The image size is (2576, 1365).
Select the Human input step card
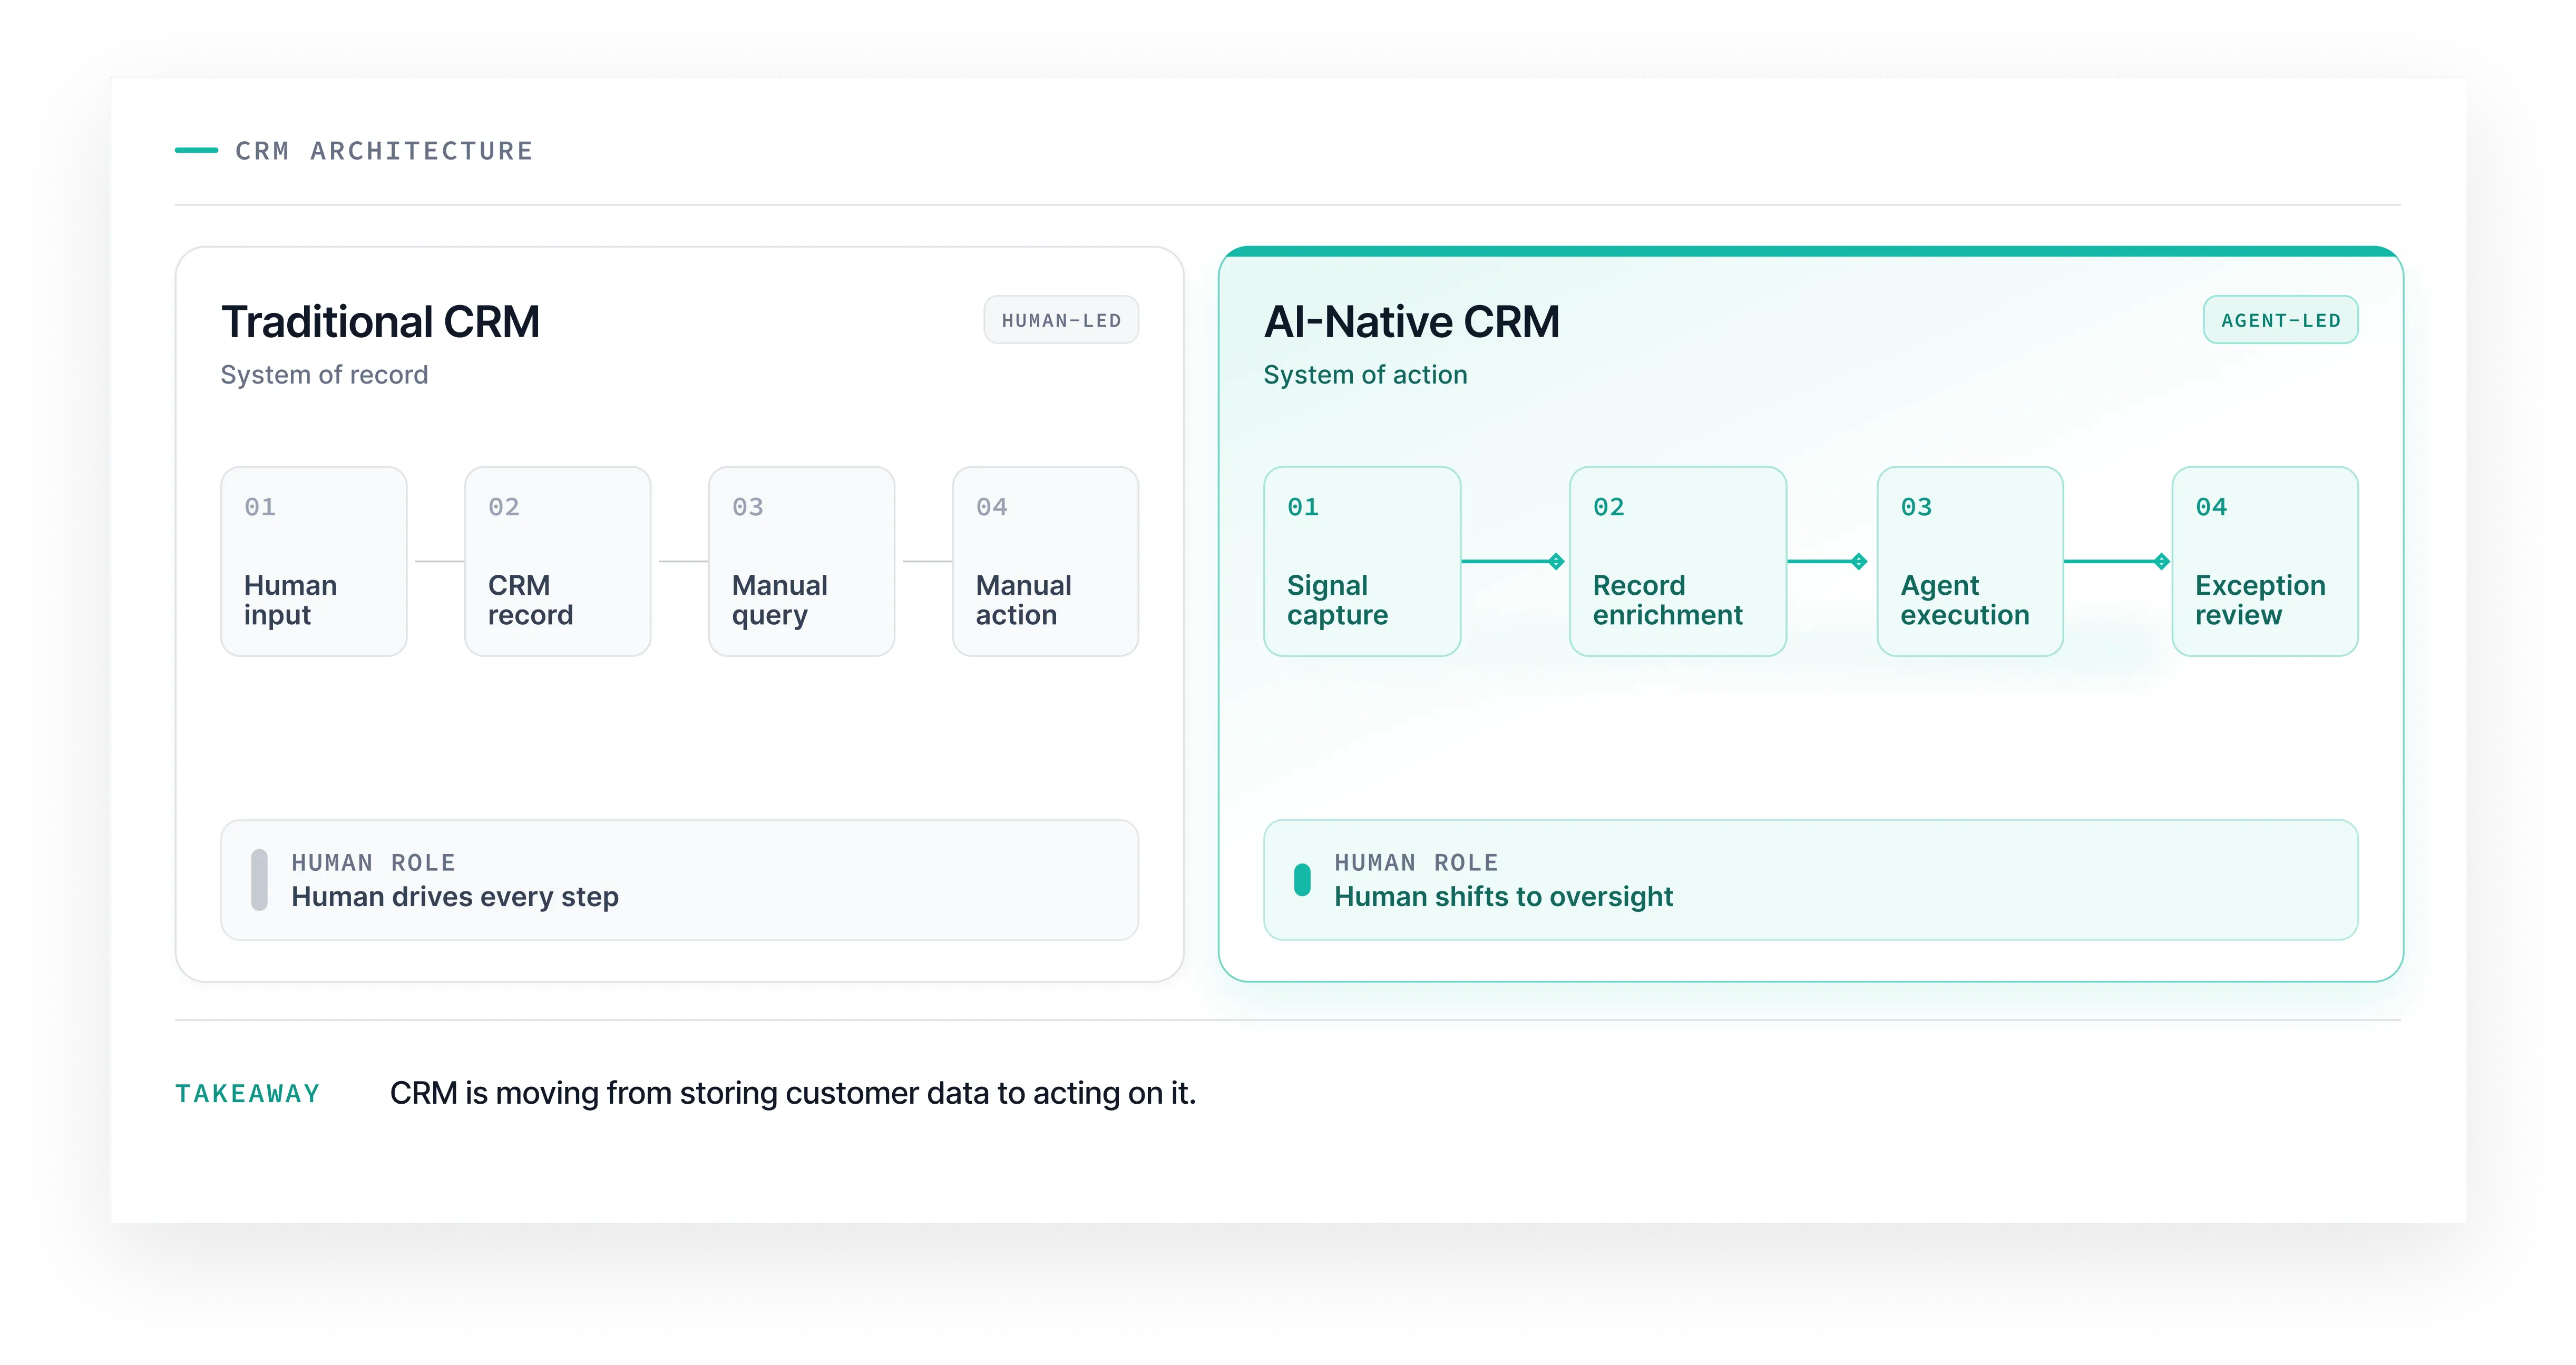(x=314, y=561)
